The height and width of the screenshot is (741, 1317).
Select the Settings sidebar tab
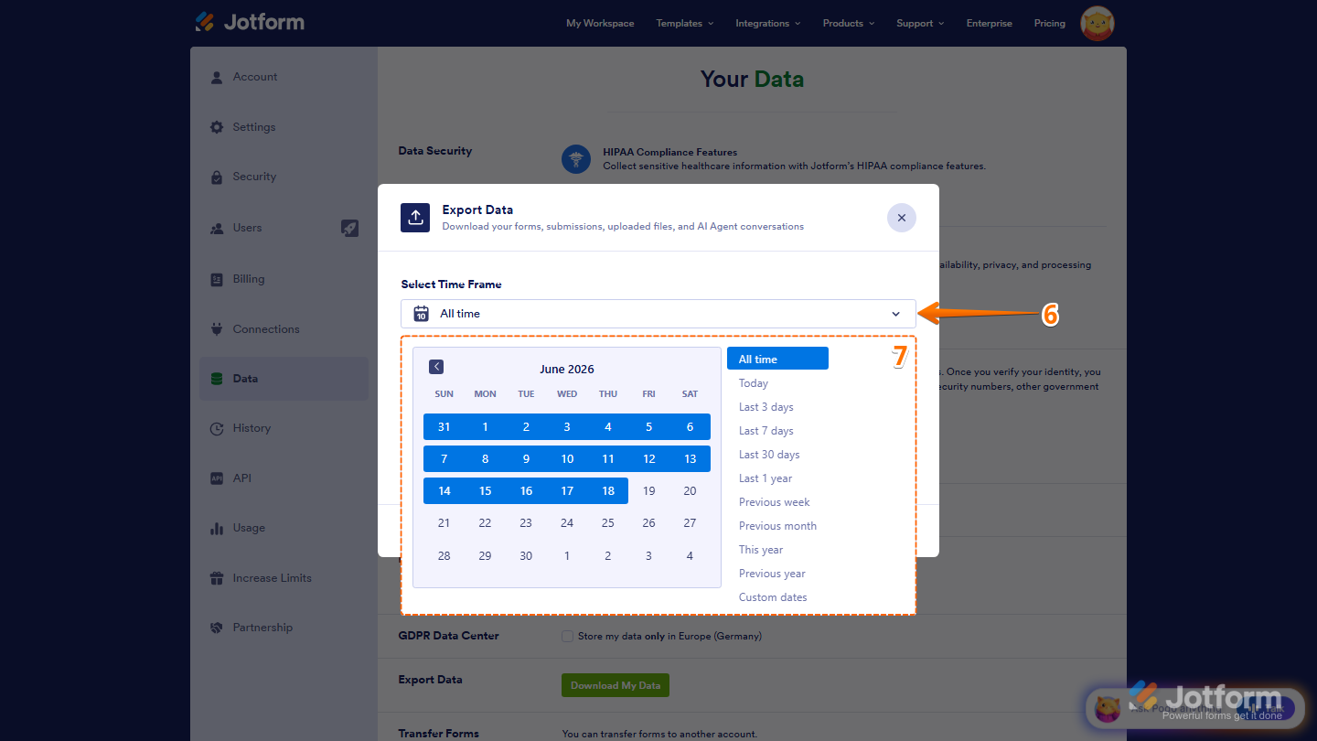tap(284, 127)
